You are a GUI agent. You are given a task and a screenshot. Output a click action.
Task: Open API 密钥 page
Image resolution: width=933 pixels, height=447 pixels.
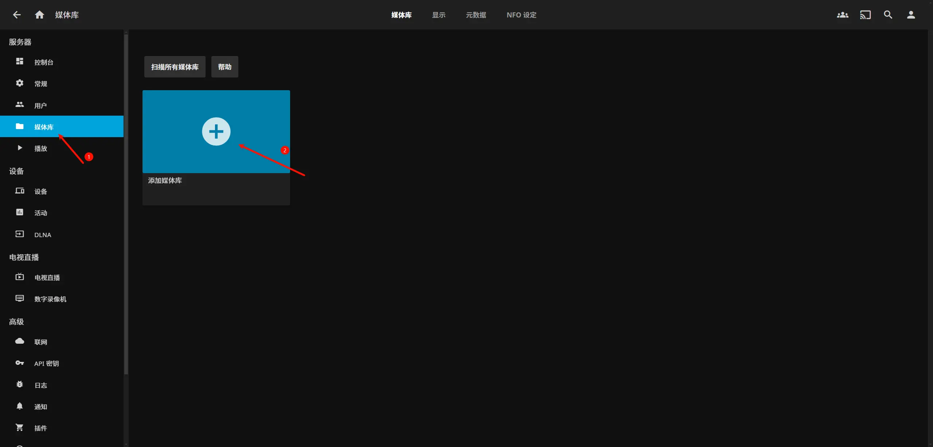tap(46, 363)
